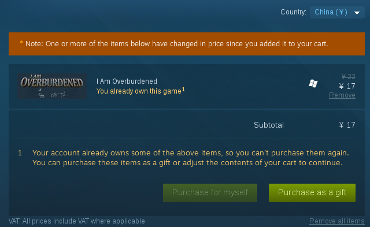The image size is (370, 227).
Task: Click the I Am Overburdened game title
Action: pos(127,81)
